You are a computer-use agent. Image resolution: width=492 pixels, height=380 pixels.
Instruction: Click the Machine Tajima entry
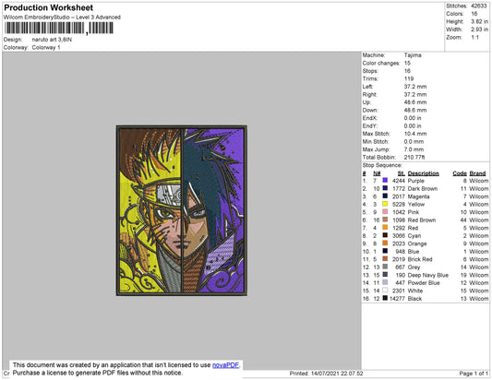click(392, 55)
